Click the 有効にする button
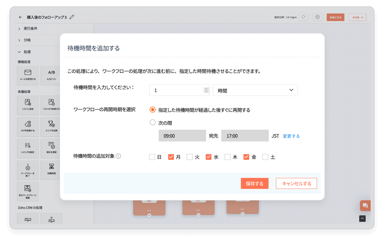Screen dimensions: 384x242 (336, 17)
